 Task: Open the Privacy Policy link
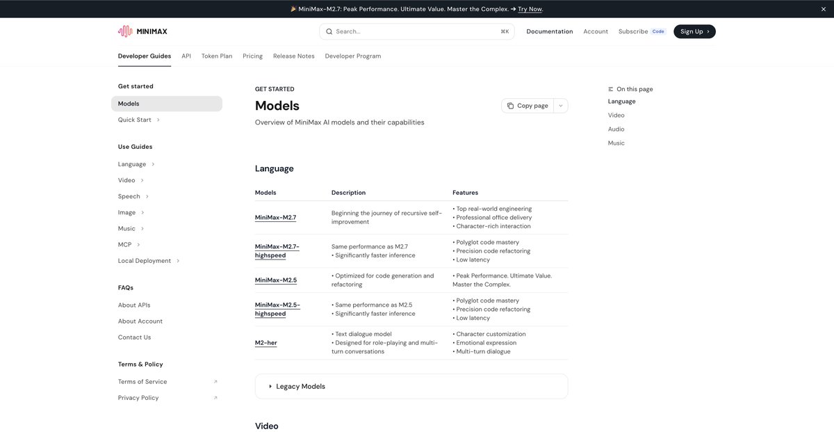pos(138,398)
